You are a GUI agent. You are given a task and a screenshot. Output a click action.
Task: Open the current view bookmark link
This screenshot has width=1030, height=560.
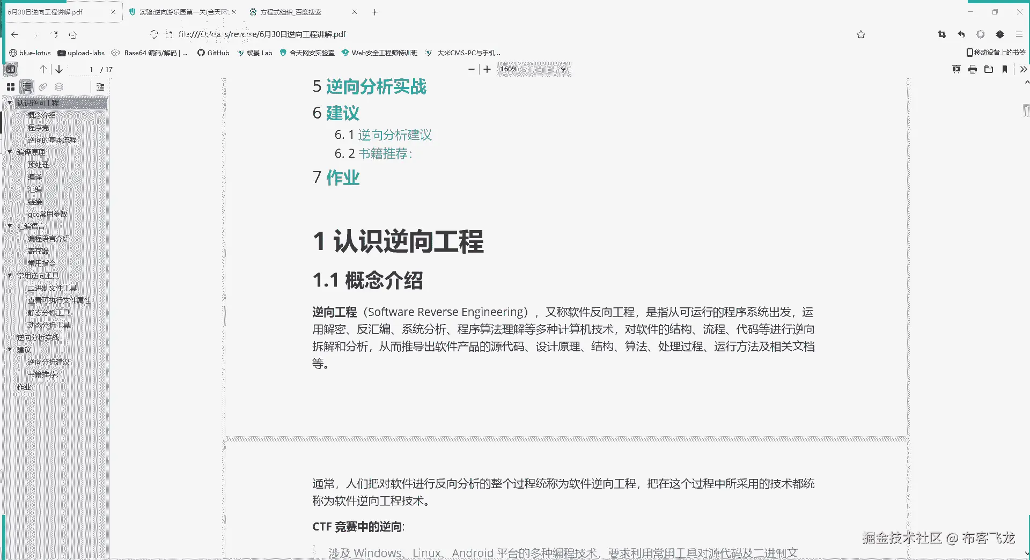point(1005,69)
